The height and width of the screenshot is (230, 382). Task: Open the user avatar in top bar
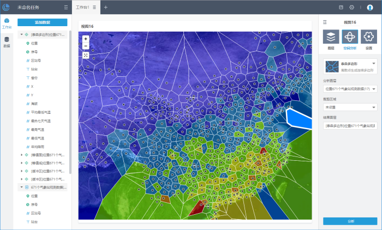[369, 7]
